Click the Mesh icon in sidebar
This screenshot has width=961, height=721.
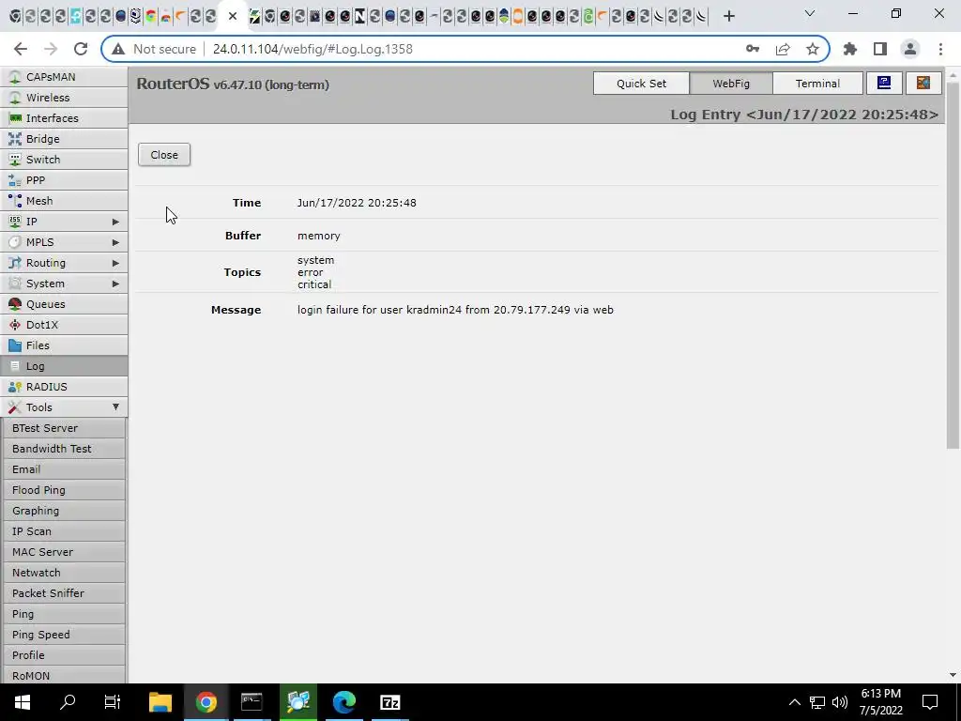point(15,201)
